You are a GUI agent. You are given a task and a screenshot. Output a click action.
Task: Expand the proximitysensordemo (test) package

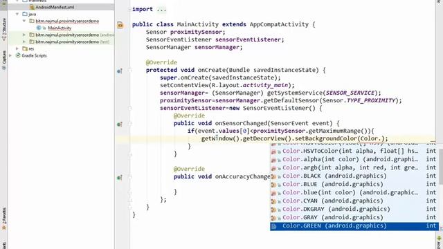[24, 41]
